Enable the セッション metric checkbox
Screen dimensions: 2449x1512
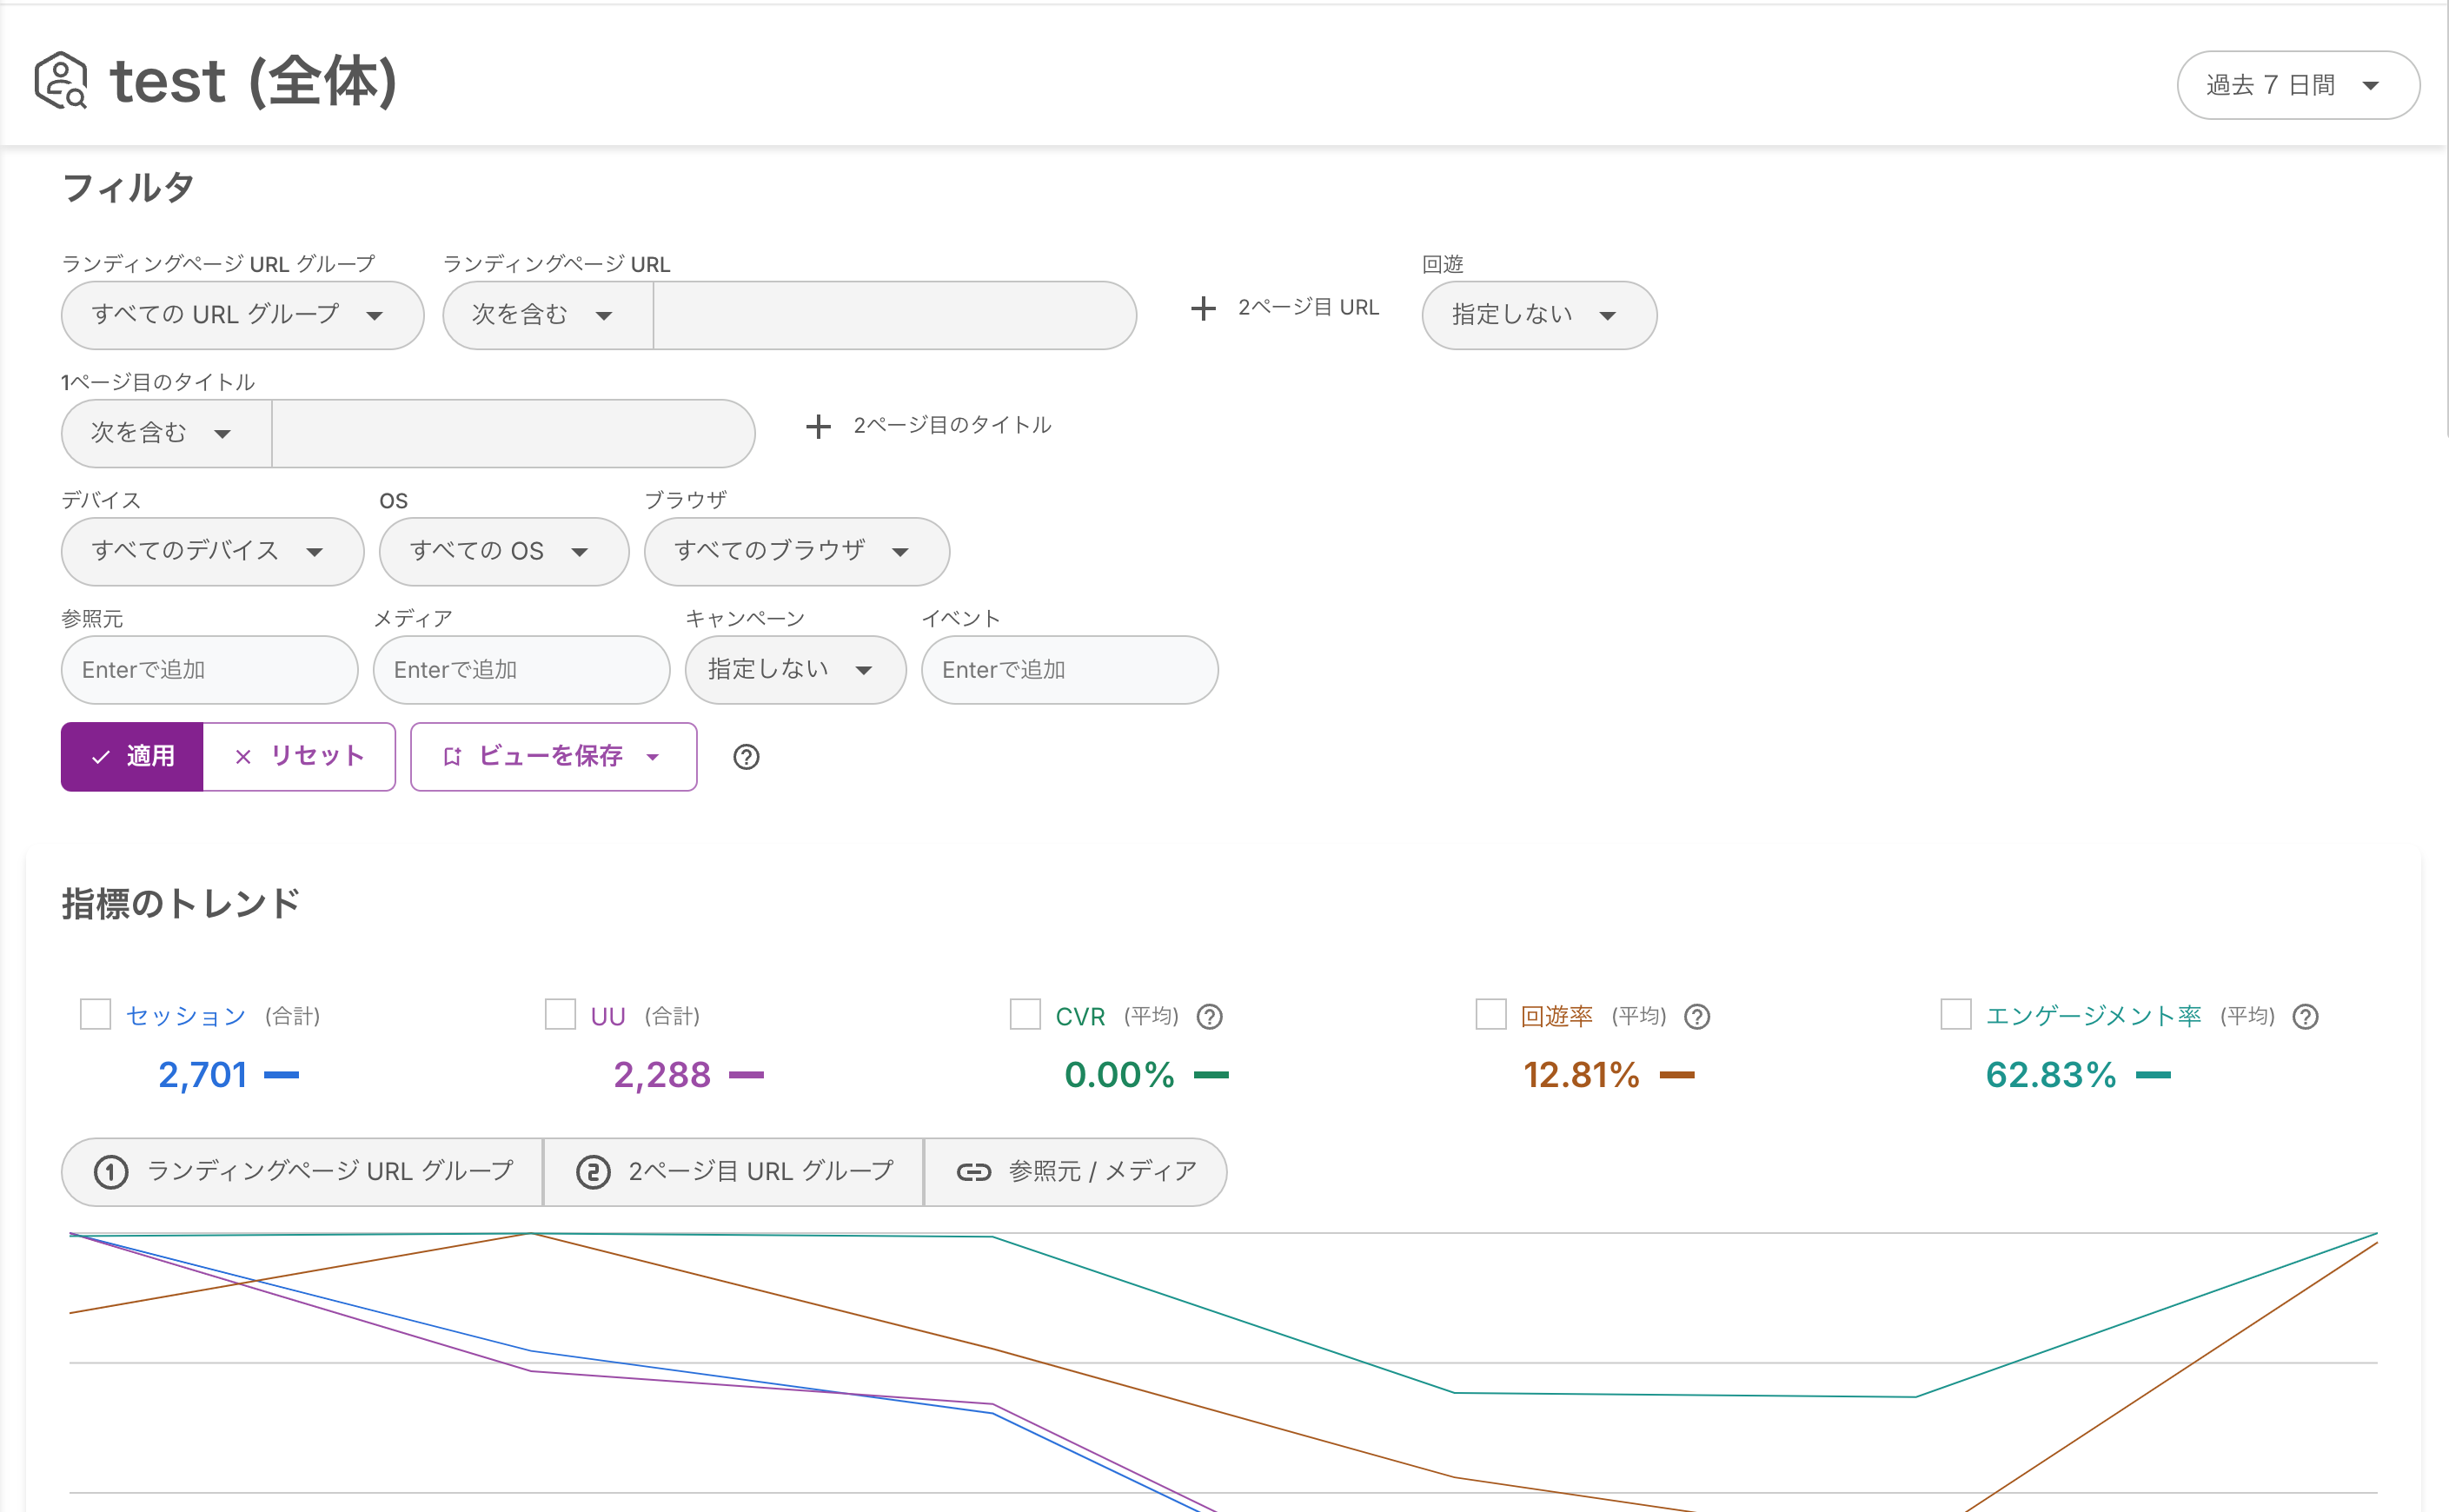[x=95, y=1014]
